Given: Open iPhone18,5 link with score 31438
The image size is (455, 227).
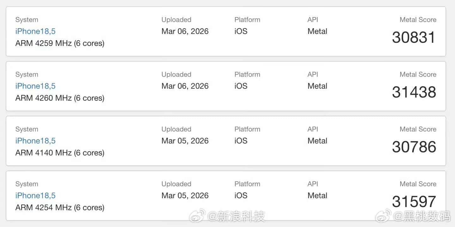Looking at the screenshot, I should click(35, 86).
